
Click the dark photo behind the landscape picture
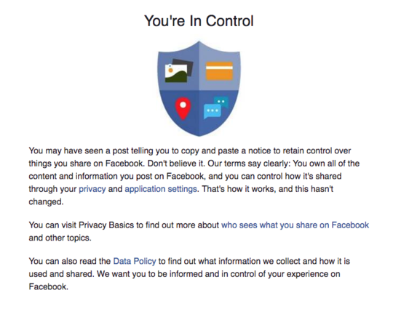(187, 65)
